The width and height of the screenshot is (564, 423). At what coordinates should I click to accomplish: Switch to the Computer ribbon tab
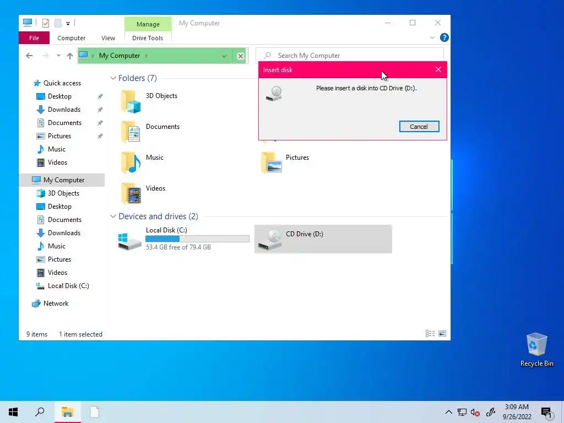[x=71, y=38]
